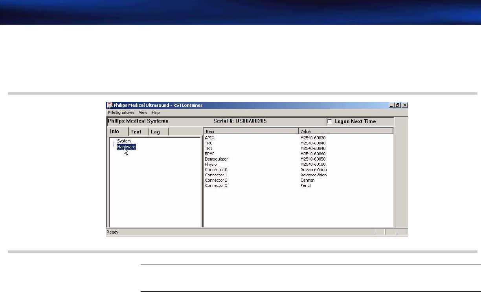
Task: Click the M2540-60050 value
Action: tap(313, 159)
